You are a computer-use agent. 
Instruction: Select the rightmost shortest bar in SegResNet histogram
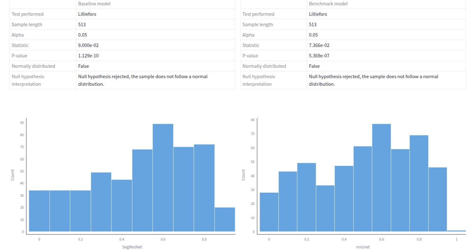(x=225, y=219)
